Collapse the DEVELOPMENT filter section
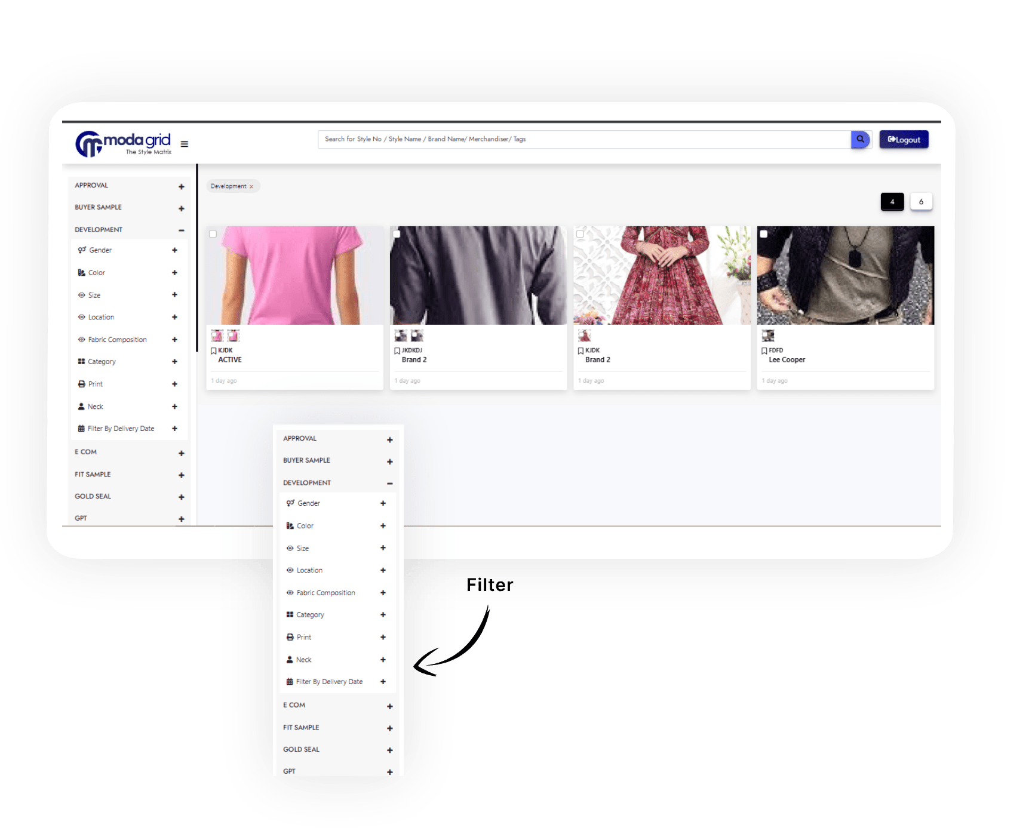 [x=182, y=229]
